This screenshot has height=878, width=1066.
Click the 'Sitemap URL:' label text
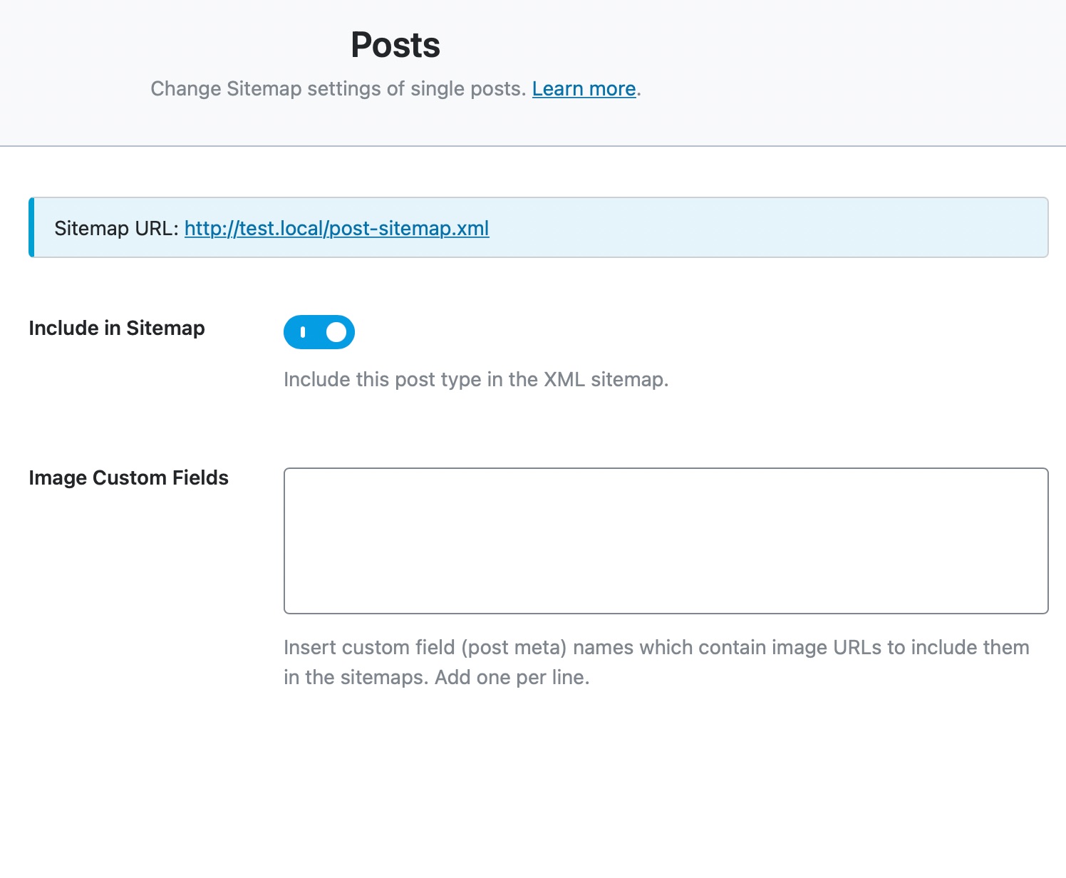(x=116, y=228)
